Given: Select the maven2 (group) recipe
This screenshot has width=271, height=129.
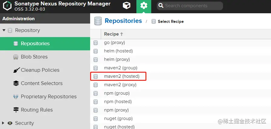Looking at the screenshot, I should pyautogui.click(x=121, y=68).
